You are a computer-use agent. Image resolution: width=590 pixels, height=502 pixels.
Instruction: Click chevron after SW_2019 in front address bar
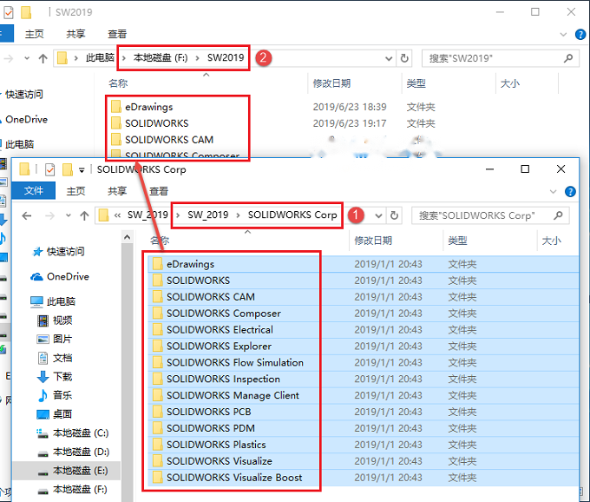[238, 215]
